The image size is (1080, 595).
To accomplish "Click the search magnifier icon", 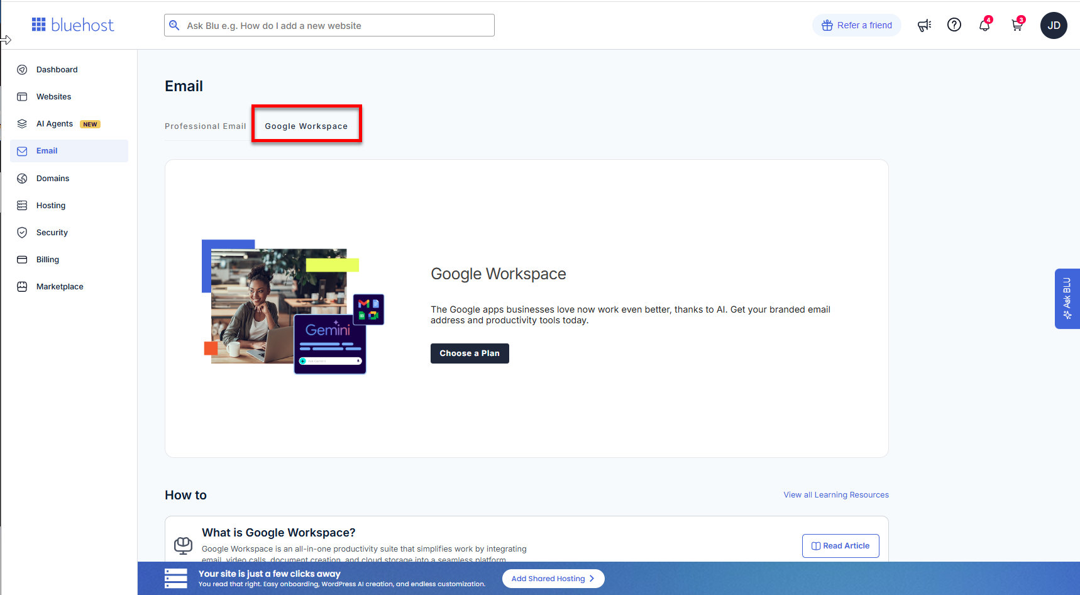I will [175, 25].
